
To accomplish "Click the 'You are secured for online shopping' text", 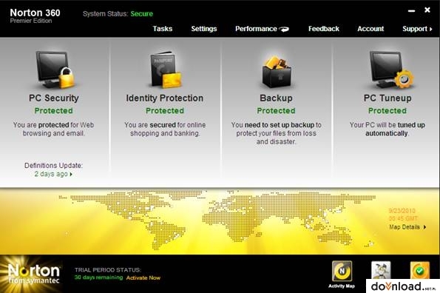I will point(165,129).
